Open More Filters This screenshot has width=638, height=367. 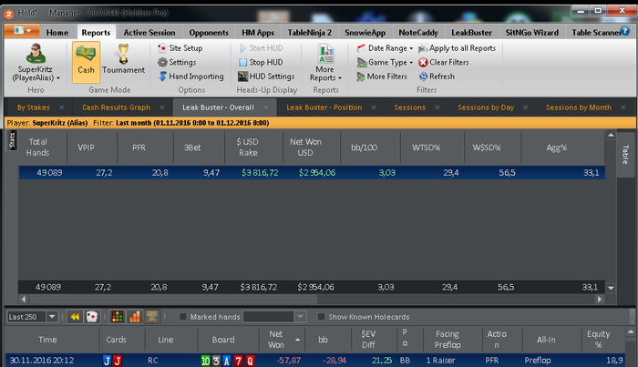tap(382, 76)
